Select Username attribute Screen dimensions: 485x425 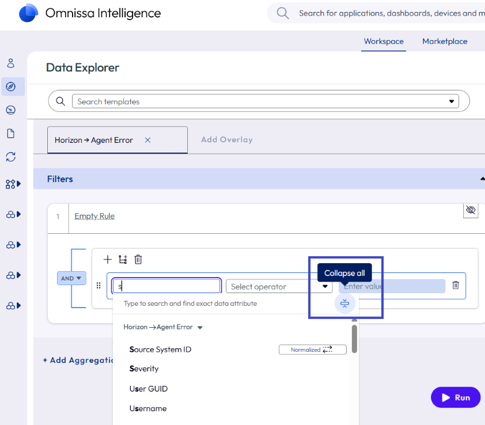click(148, 409)
